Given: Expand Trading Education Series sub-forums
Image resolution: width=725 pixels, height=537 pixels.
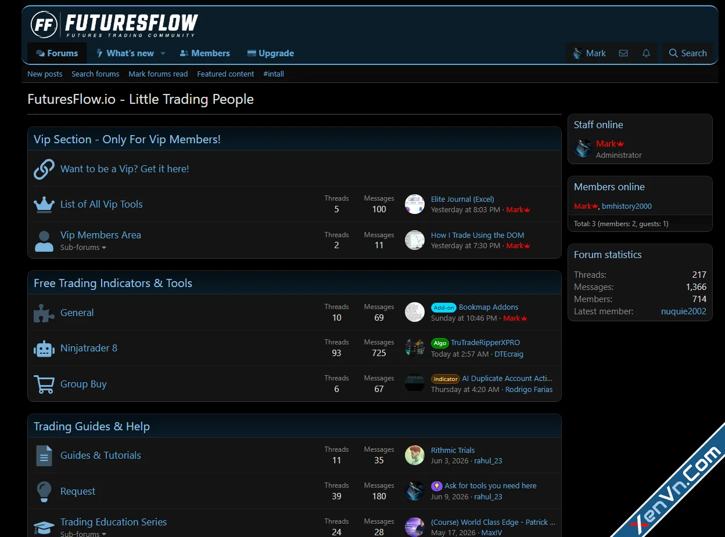Looking at the screenshot, I should click(x=83, y=534).
